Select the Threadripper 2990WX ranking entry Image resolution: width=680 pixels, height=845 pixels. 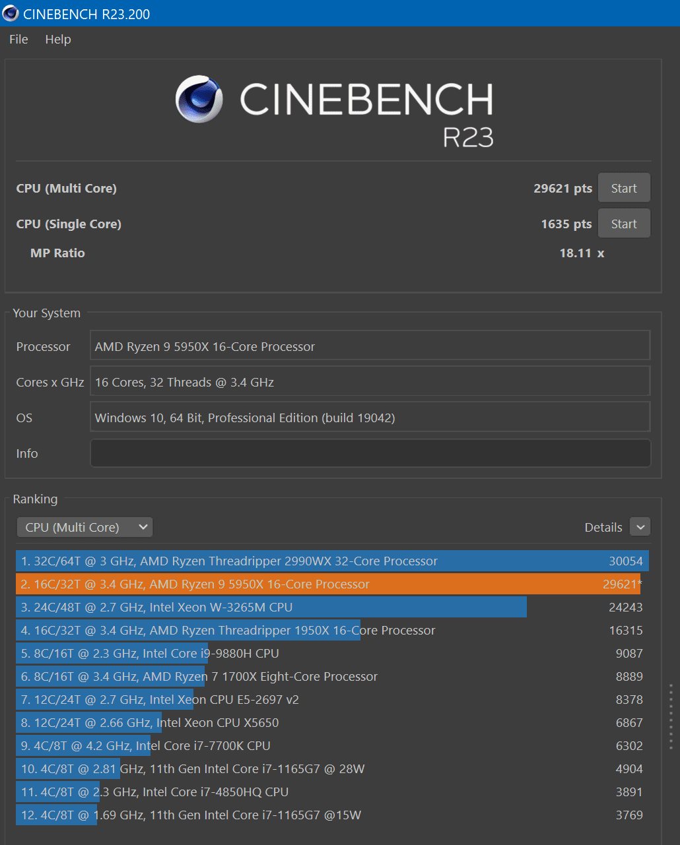[x=330, y=561]
